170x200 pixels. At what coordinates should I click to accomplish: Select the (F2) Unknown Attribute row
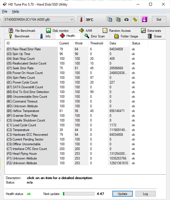tap(77, 163)
